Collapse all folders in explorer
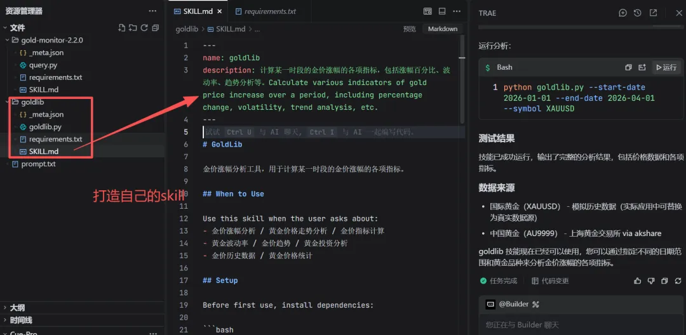This screenshot has height=335, width=686. (x=156, y=28)
